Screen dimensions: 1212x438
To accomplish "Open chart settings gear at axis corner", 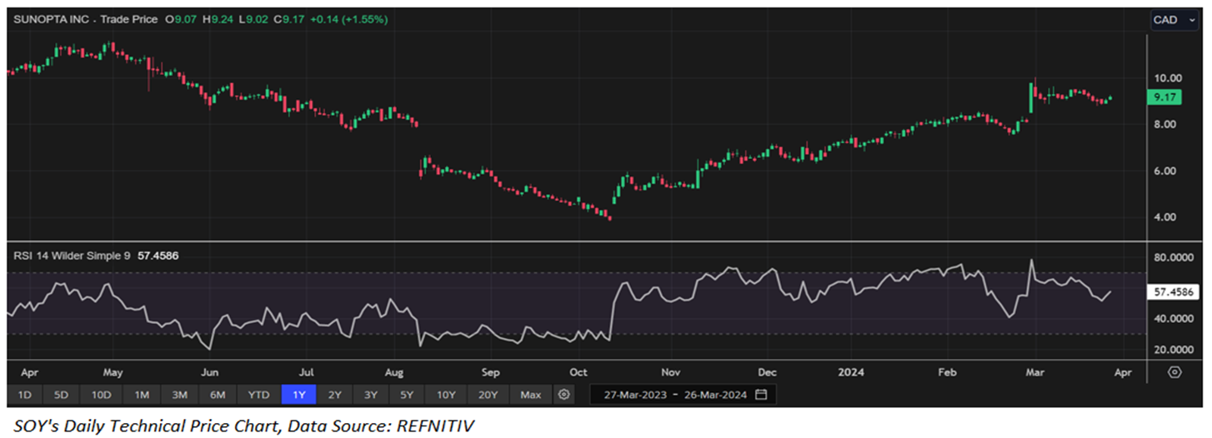I will click(x=1174, y=372).
